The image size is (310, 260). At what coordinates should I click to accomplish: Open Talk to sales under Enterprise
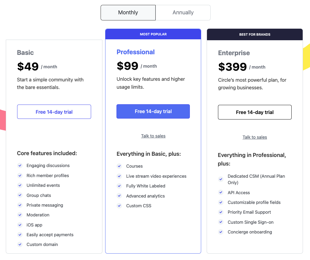tap(255, 137)
